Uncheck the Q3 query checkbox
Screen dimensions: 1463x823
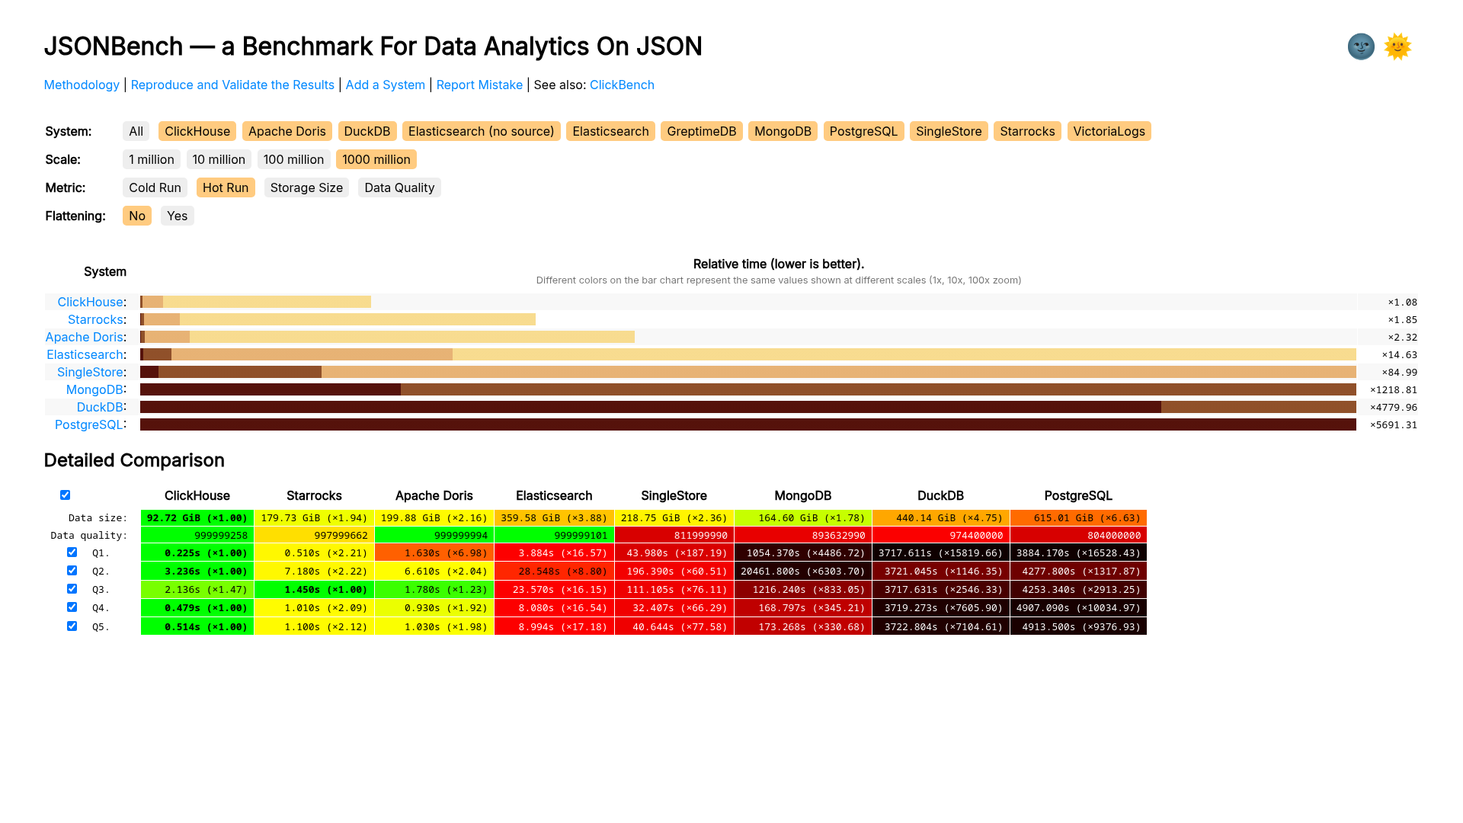(72, 589)
